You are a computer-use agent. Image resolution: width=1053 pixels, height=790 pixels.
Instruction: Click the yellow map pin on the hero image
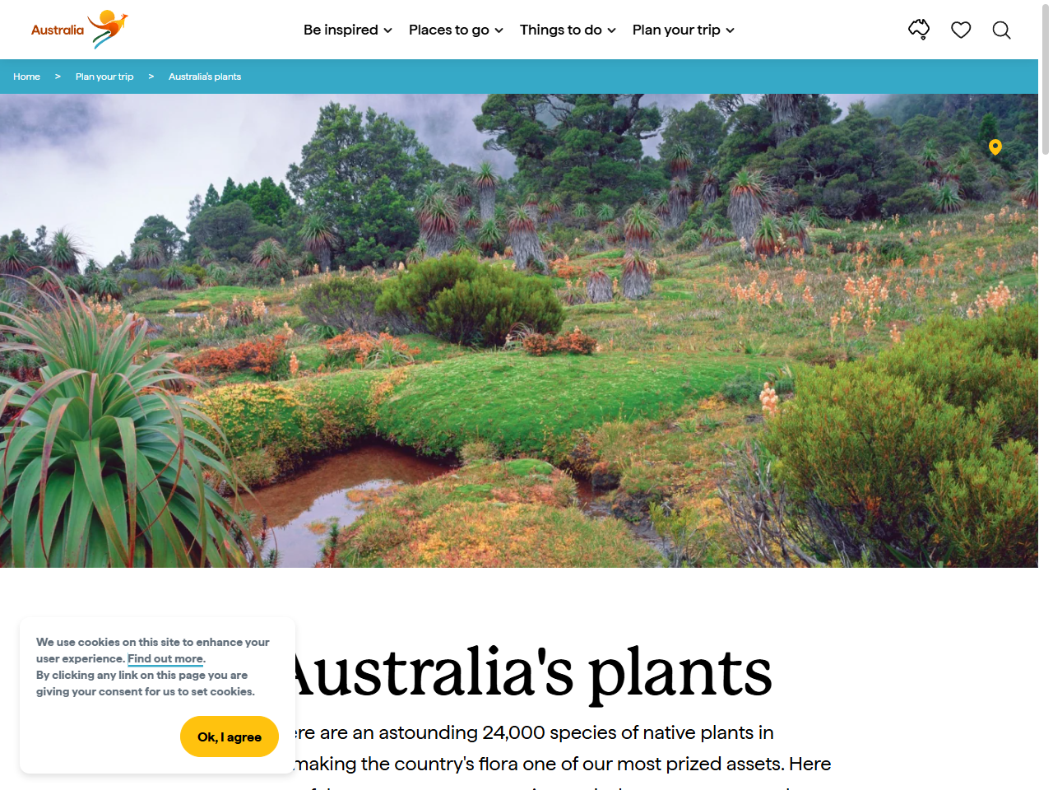995,146
